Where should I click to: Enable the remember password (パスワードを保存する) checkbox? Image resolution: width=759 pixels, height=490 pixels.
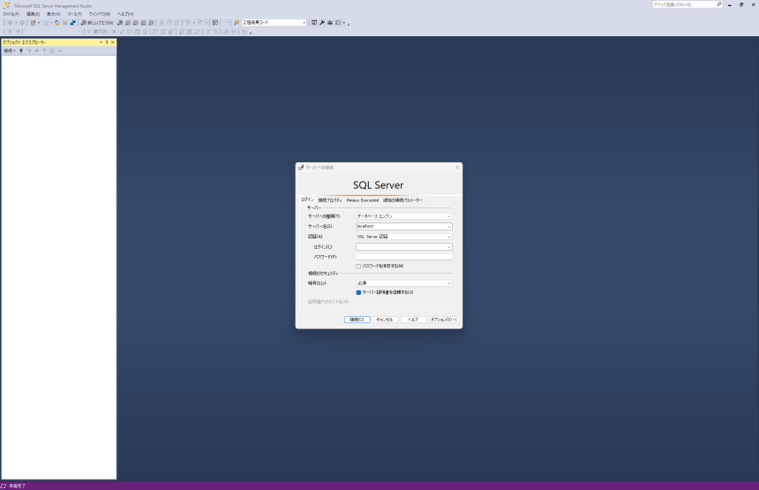click(358, 266)
